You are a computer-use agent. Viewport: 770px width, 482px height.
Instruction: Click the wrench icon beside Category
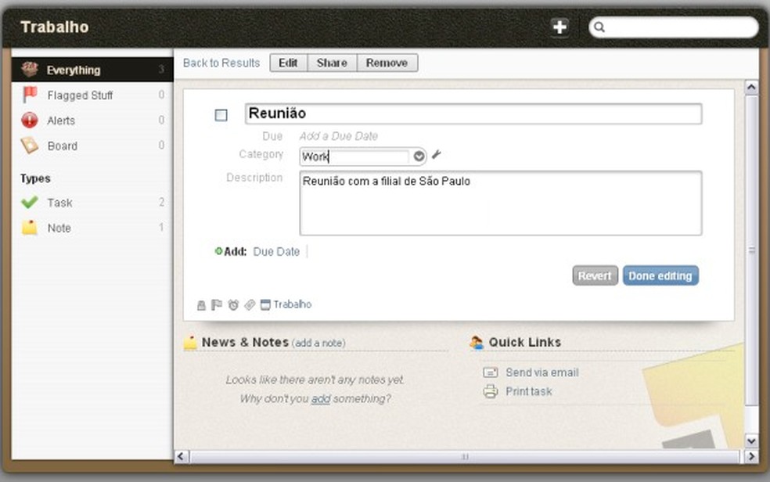click(436, 155)
